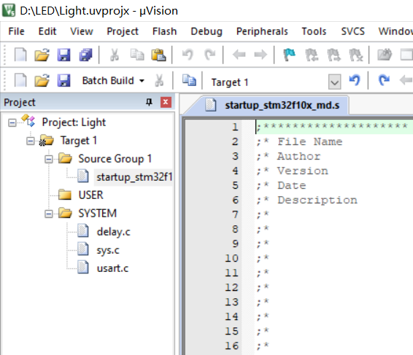The width and height of the screenshot is (413, 355).
Task: Click the 'Version' comment text on line 4
Action: 303,171
